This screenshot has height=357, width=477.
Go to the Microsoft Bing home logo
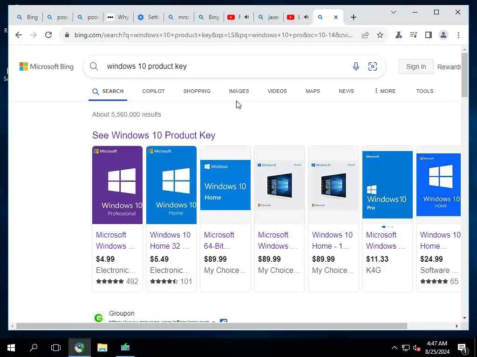click(47, 66)
